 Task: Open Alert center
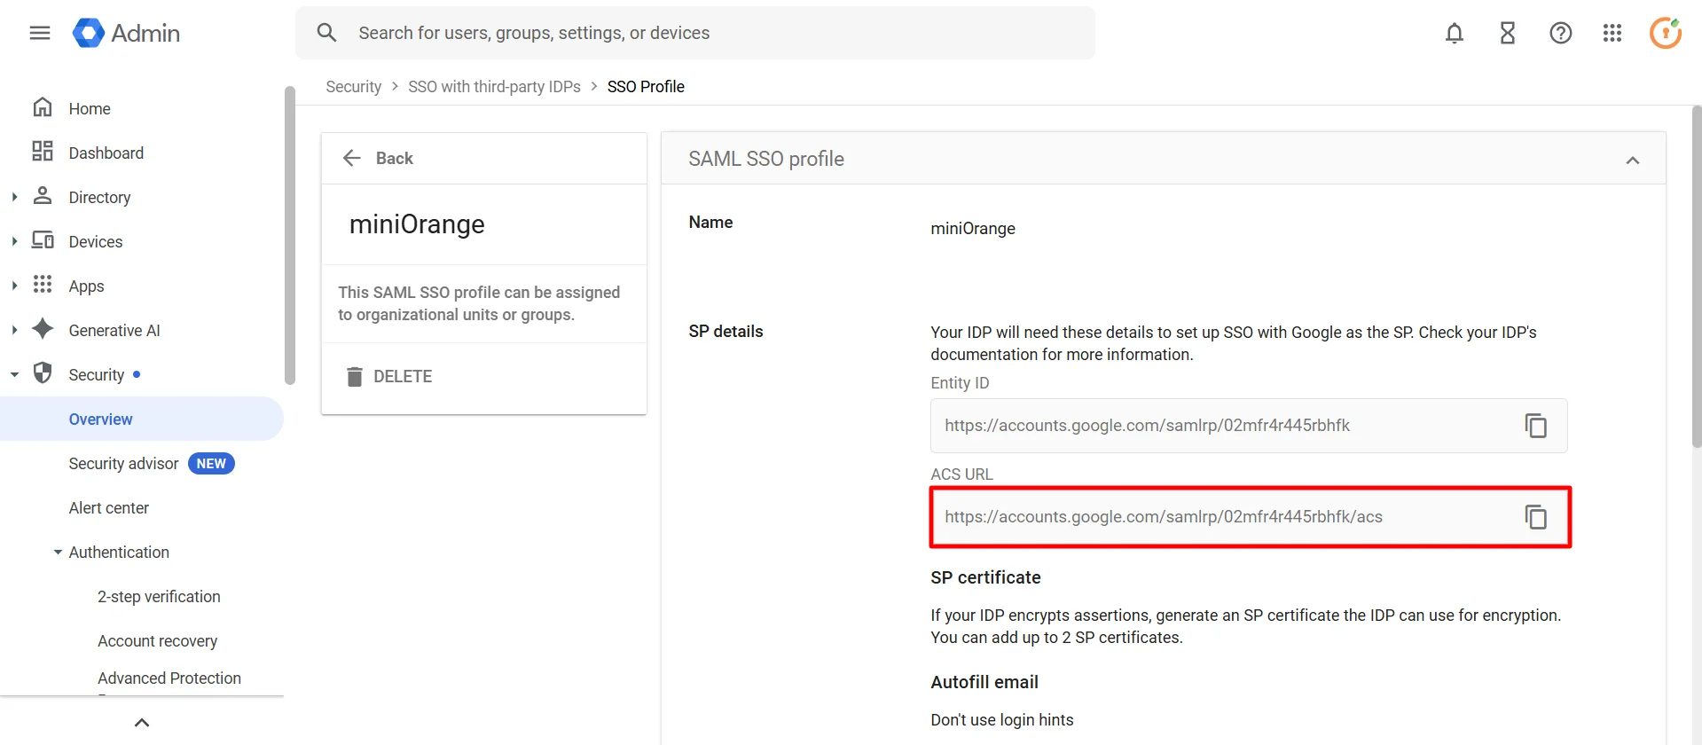point(109,507)
